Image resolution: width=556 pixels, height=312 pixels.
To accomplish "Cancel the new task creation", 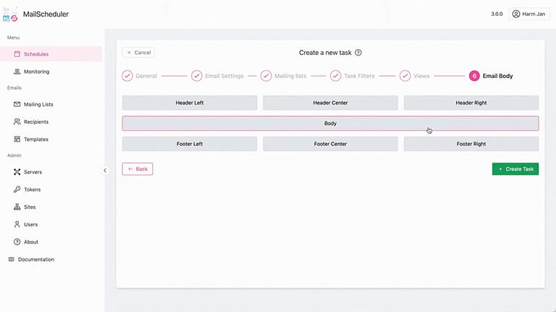I will pyautogui.click(x=138, y=53).
